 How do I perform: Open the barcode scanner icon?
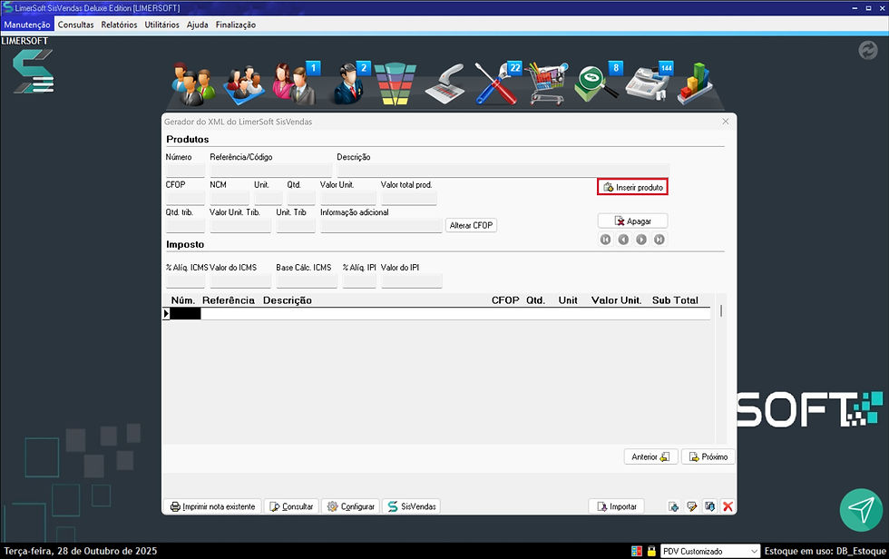pyautogui.click(x=445, y=84)
